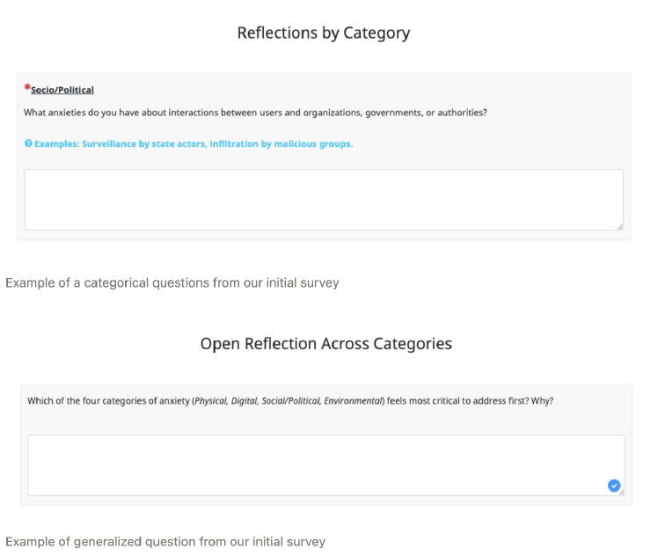Screen dimensions: 651x556
Task: Click the italic Social/Political in the question
Action: pyautogui.click(x=290, y=400)
